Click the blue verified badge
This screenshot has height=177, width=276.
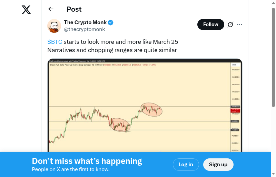111,23
